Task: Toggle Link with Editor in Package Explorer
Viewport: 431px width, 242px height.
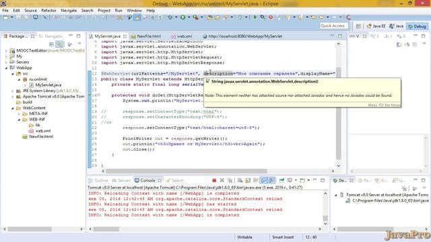Action: (x=59, y=44)
